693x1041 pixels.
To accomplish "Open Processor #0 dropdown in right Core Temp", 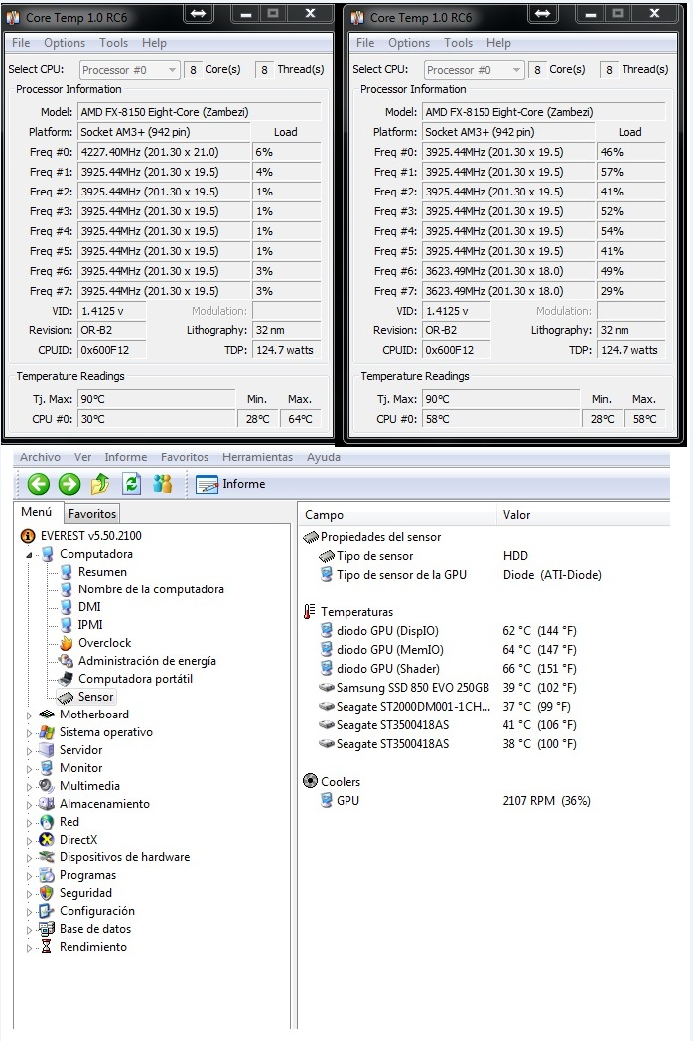I will click(475, 70).
